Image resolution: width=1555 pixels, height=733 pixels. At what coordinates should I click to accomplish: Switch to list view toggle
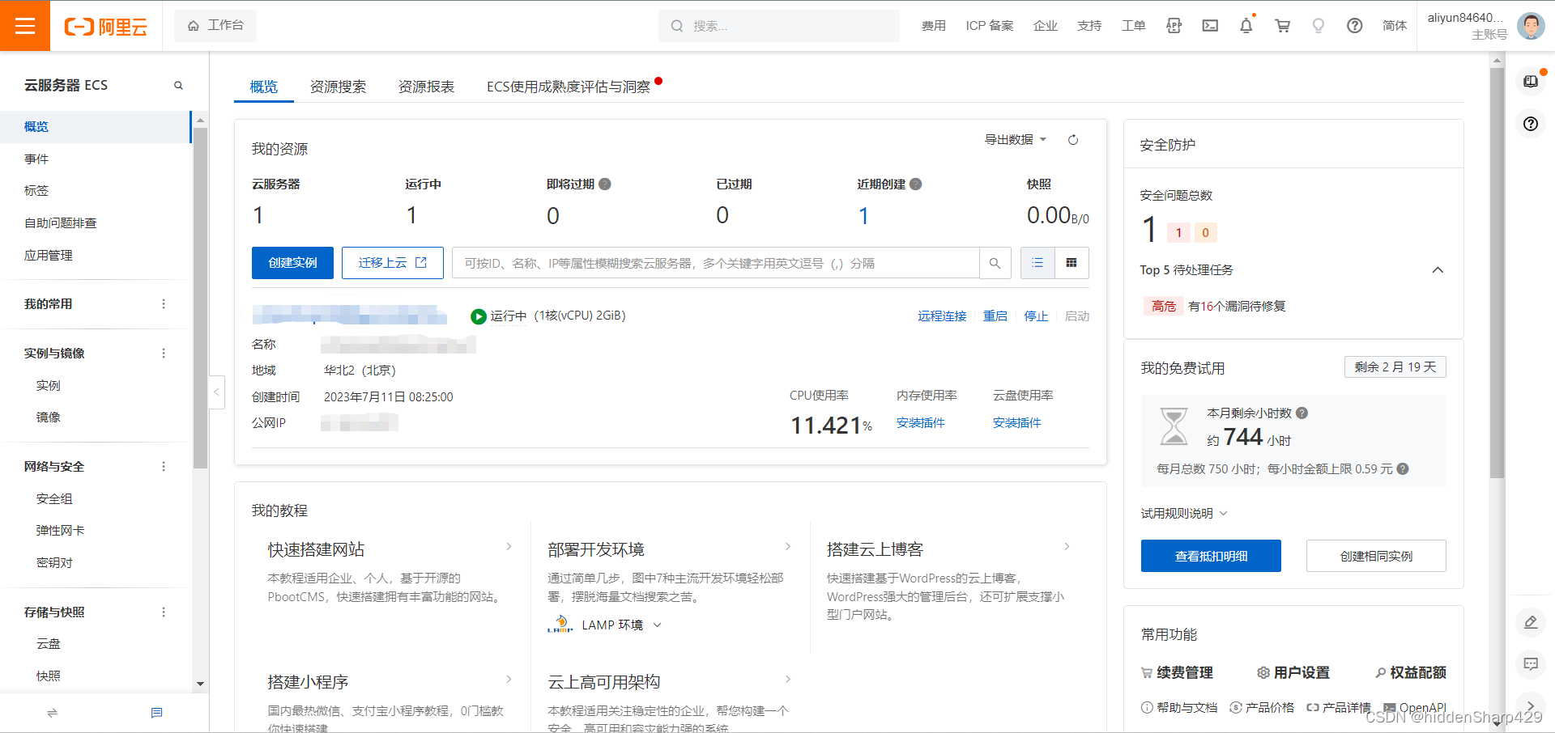1037,263
